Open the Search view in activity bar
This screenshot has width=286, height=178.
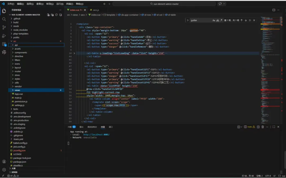click(4, 19)
